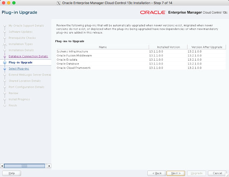
Task: Click sidebar scroll right arrow
Action: click(49, 166)
